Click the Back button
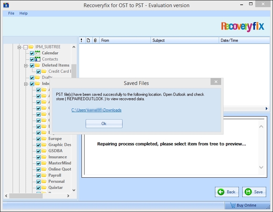 click(227, 192)
